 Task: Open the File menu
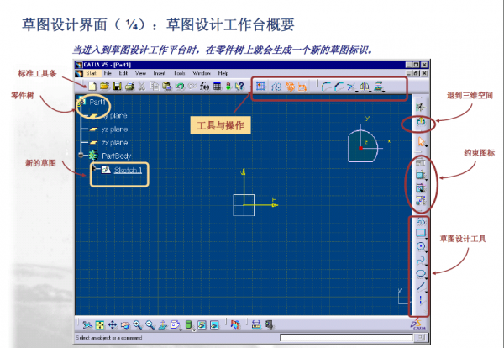(108, 73)
